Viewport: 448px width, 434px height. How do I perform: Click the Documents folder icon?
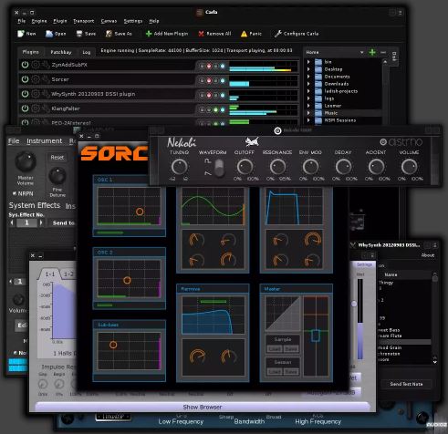pyautogui.click(x=318, y=77)
